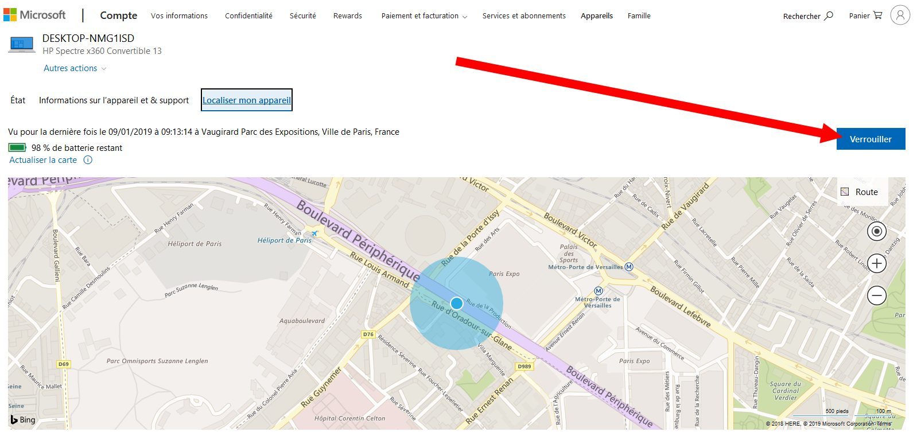Viewport: 917px width, 440px height.
Task: Zoom out on the map
Action: point(876,295)
